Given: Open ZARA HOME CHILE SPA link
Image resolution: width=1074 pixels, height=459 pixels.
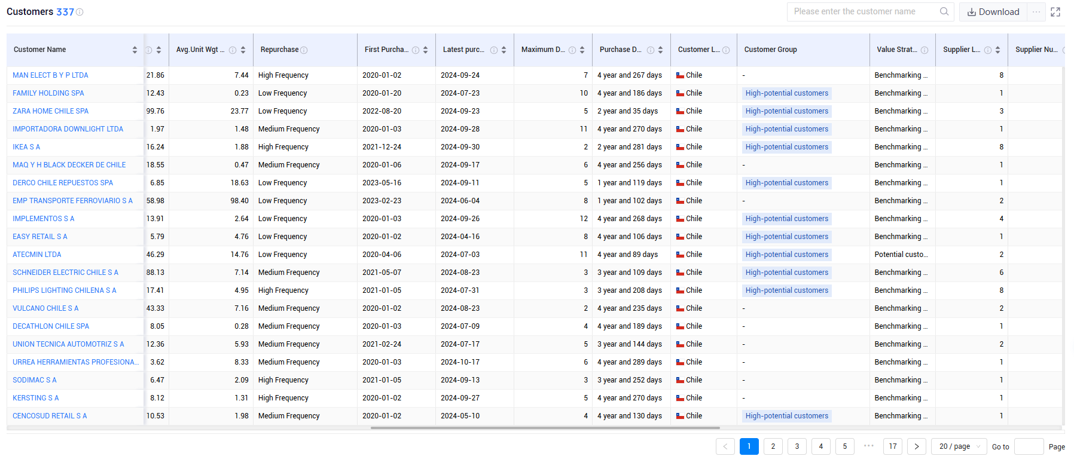Looking at the screenshot, I should [x=51, y=111].
